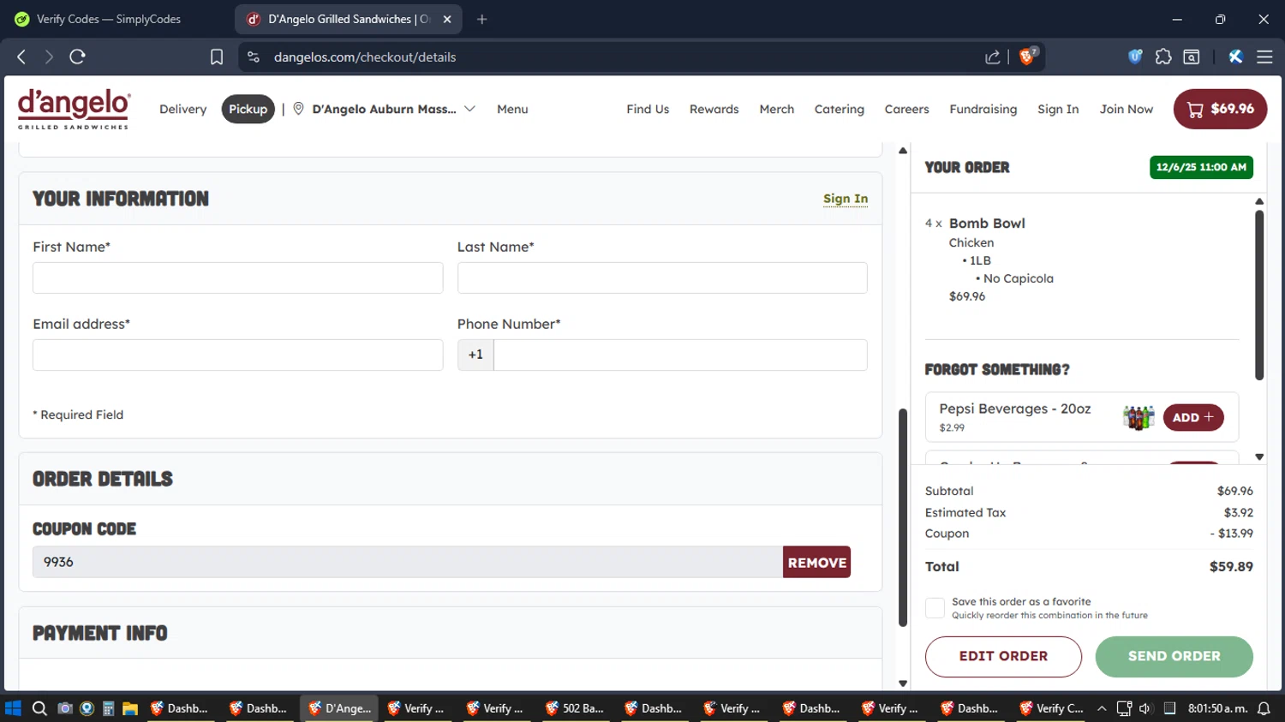Open the browser hamburger menu
Viewport: 1285px width, 722px height.
click(x=1264, y=57)
